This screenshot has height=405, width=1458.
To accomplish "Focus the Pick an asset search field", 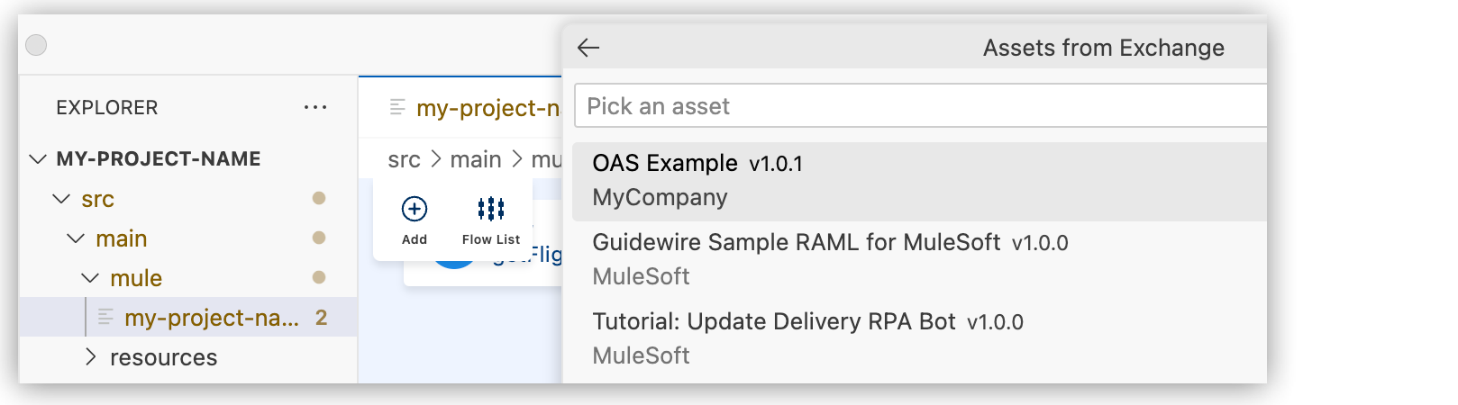I will point(919,106).
